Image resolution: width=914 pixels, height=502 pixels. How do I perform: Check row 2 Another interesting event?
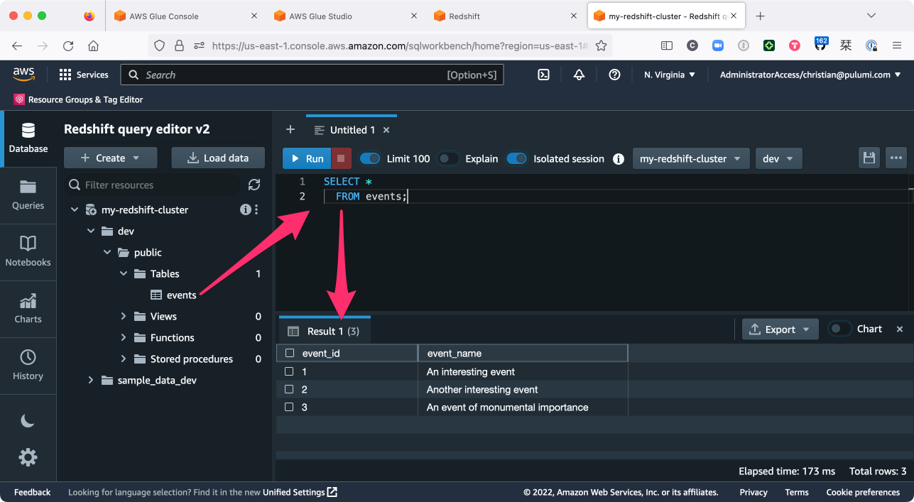click(289, 389)
